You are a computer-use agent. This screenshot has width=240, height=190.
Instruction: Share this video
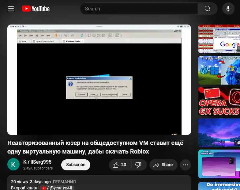(163, 165)
